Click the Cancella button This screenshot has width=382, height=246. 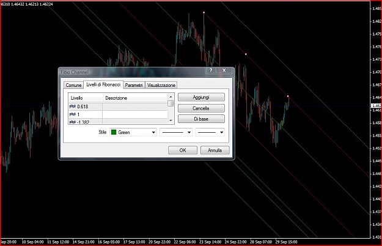pos(201,108)
